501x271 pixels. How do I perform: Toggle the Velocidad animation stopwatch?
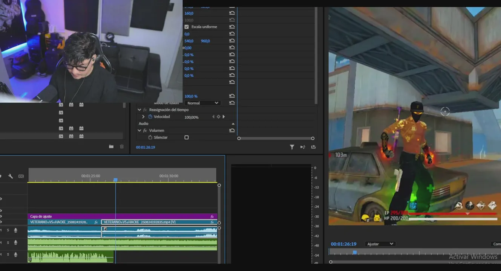click(150, 117)
